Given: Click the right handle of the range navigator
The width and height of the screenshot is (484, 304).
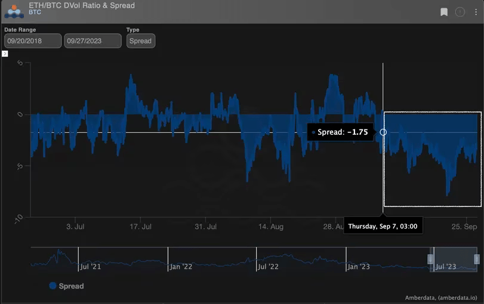Looking at the screenshot, I should [477, 259].
